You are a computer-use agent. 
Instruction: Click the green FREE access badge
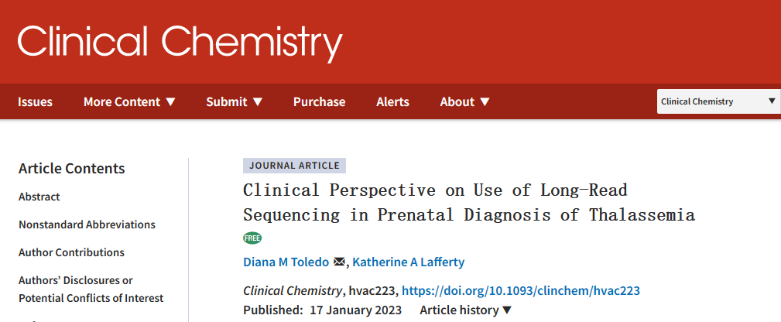[252, 238]
